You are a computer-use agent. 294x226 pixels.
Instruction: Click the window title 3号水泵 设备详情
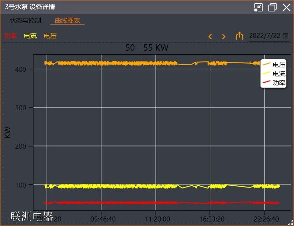coord(30,7)
